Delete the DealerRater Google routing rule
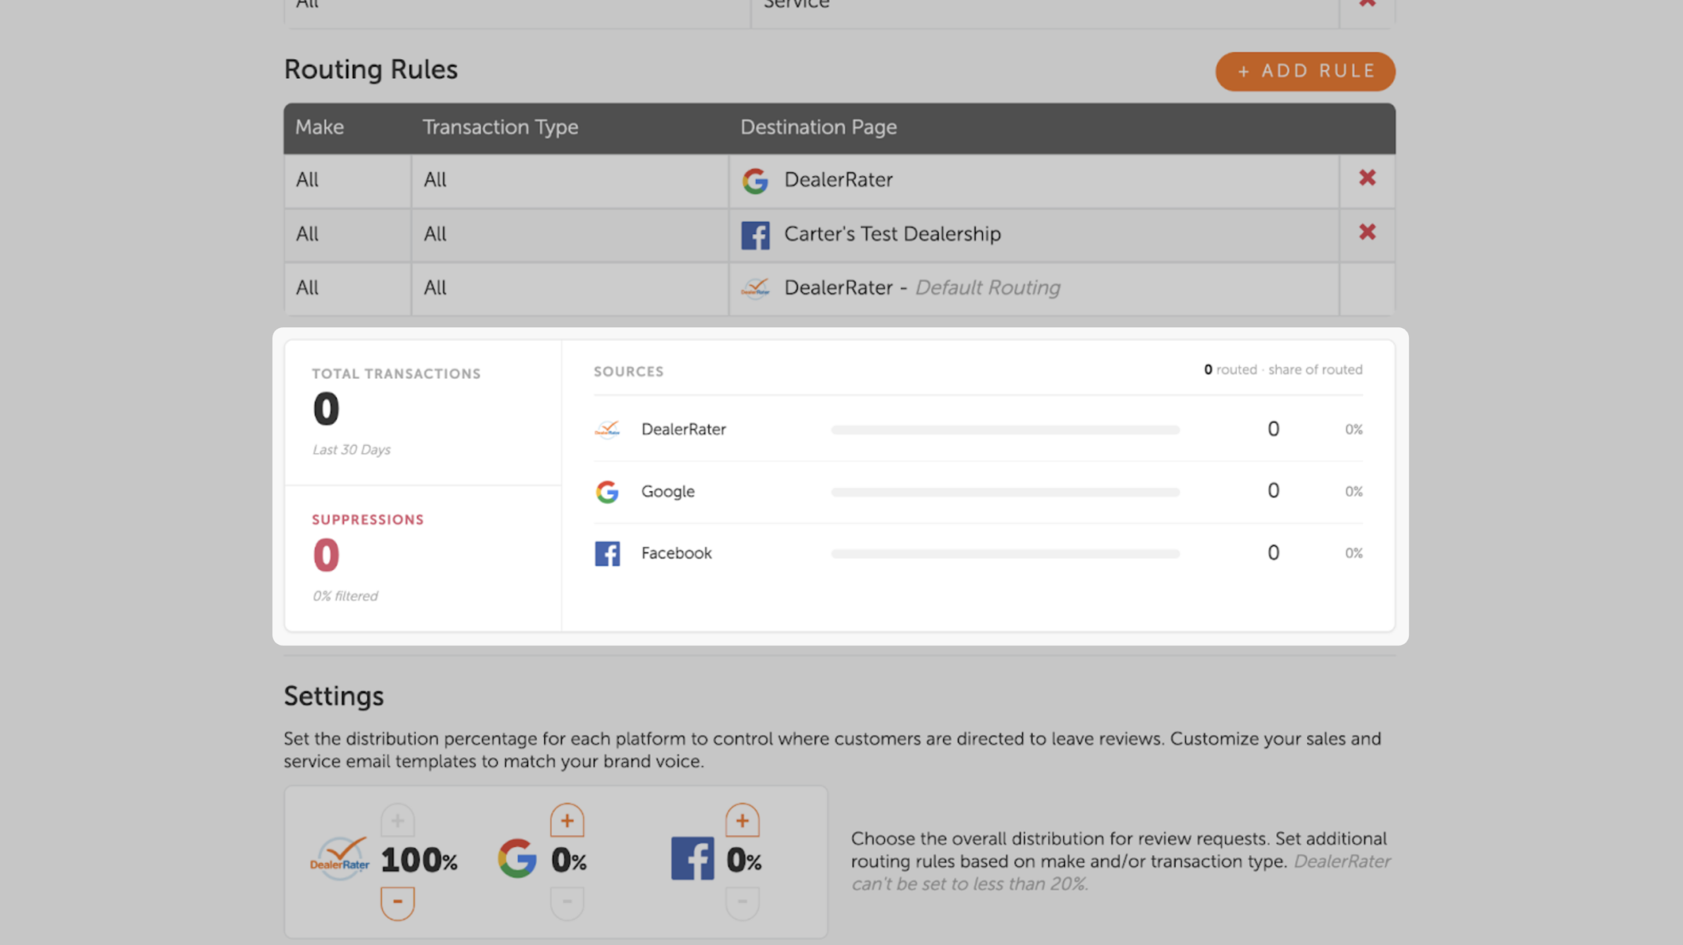Screen dimensions: 1683x945 1367,178
